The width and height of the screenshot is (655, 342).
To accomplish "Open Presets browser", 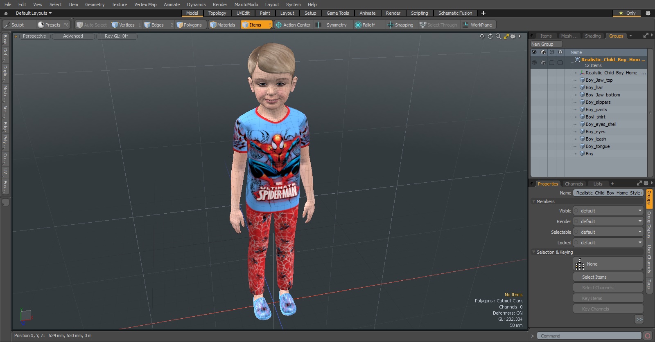I will 53,25.
